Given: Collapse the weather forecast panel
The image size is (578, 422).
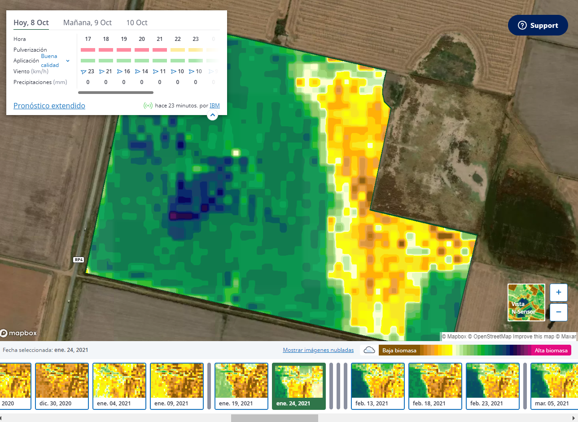Looking at the screenshot, I should (x=213, y=115).
